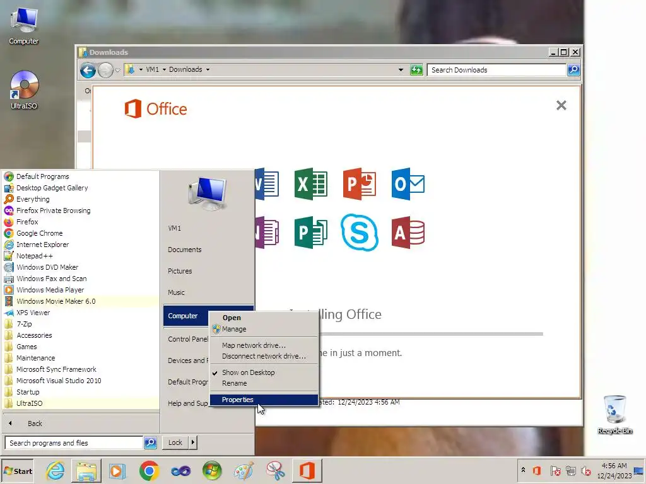
Task: Expand the Startup folder
Action: (28, 392)
